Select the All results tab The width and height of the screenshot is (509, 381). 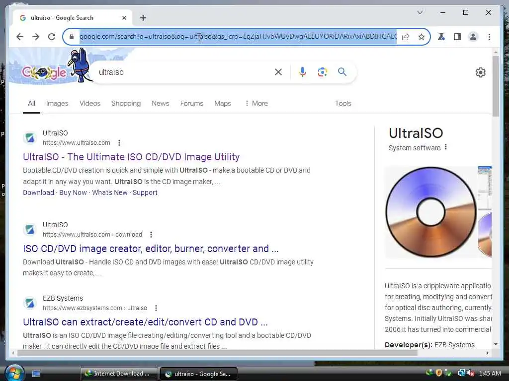click(31, 103)
